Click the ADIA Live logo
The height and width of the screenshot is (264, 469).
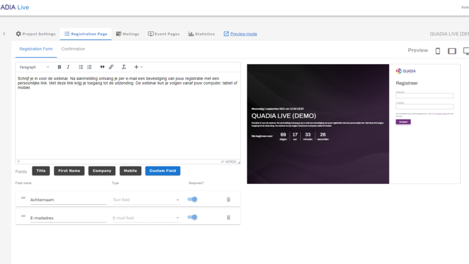click(x=15, y=7)
